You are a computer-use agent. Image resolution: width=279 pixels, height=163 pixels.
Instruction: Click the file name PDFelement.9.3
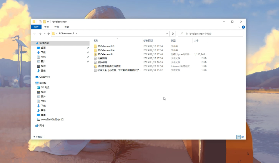(106, 46)
